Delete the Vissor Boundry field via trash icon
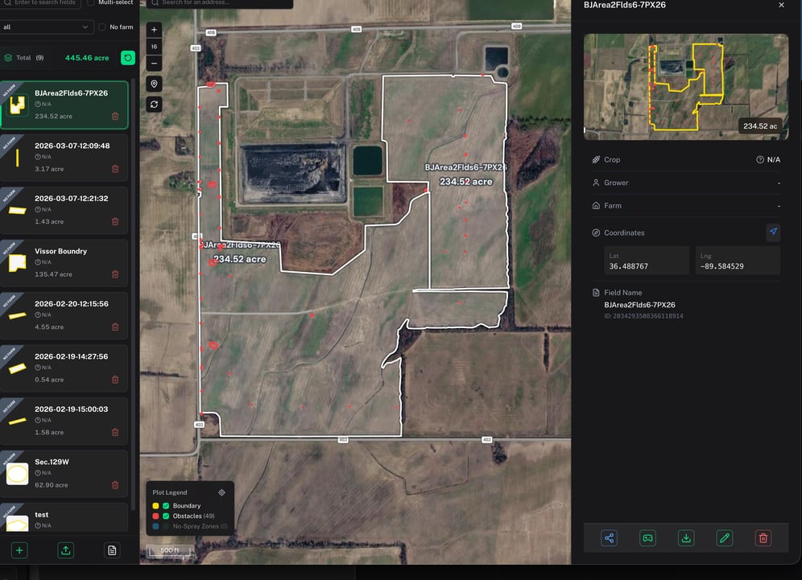The width and height of the screenshot is (802, 580). click(x=115, y=274)
